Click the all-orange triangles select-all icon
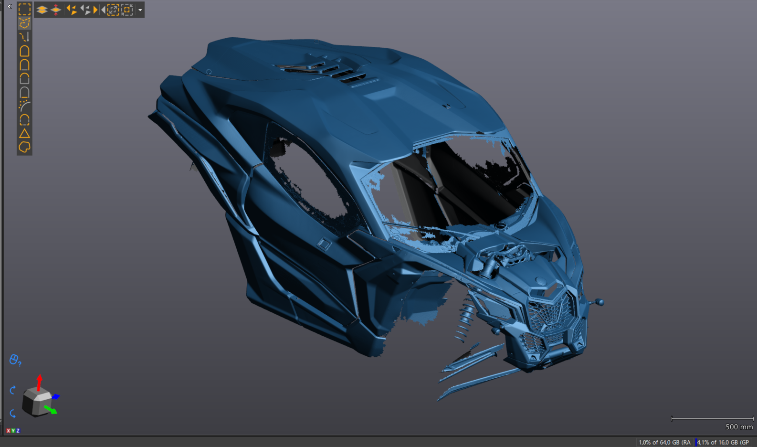Image resolution: width=757 pixels, height=447 pixels. [x=72, y=10]
